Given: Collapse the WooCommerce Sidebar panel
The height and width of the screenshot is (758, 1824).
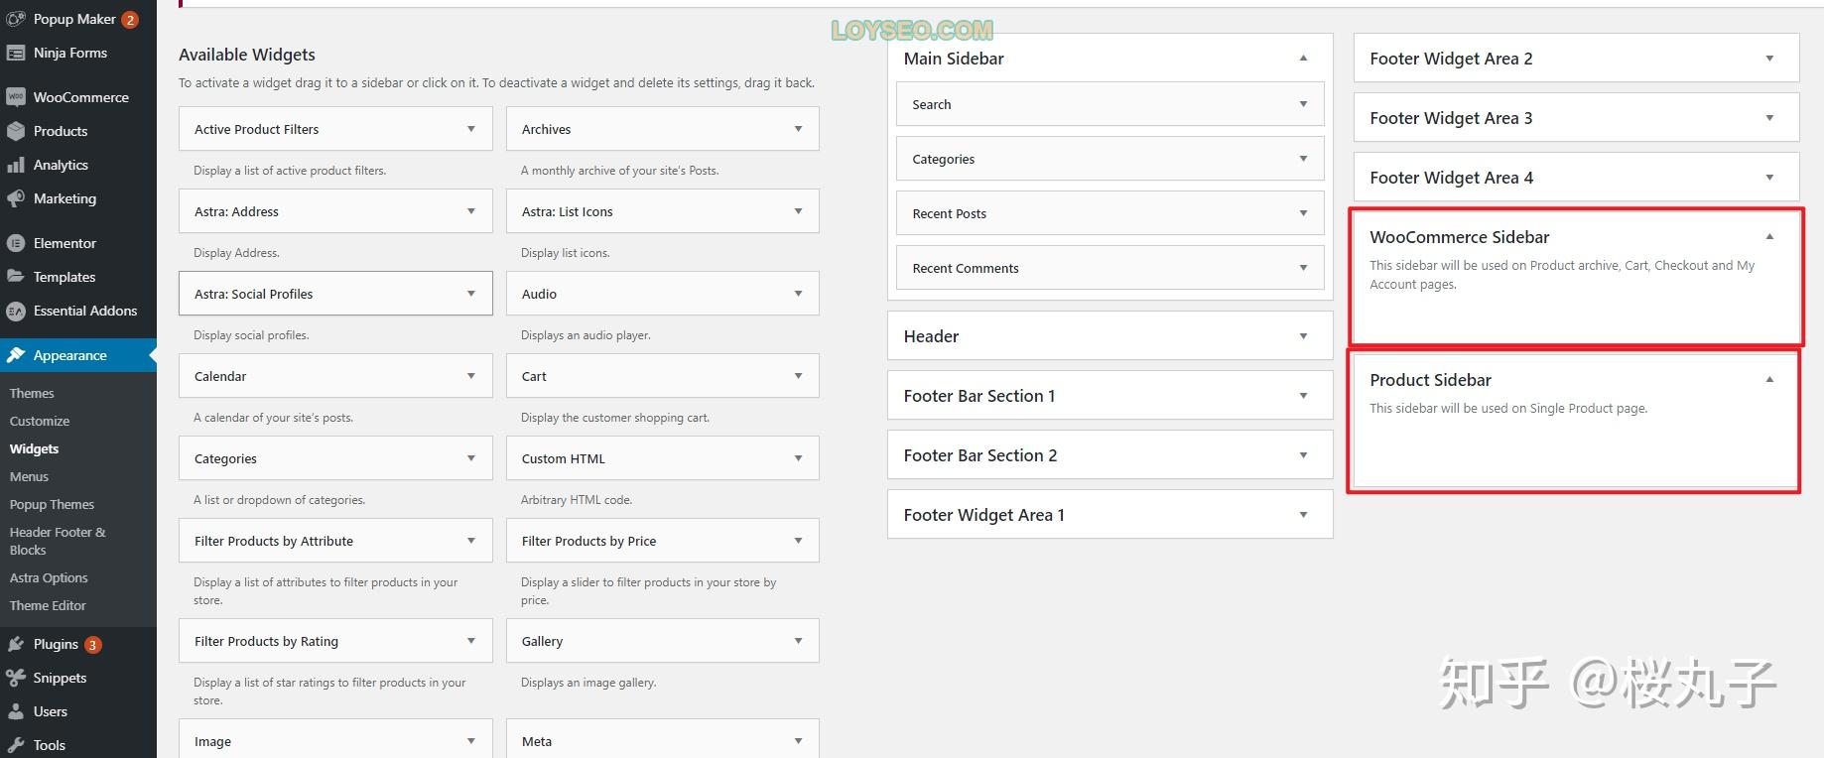Looking at the screenshot, I should coord(1768,237).
